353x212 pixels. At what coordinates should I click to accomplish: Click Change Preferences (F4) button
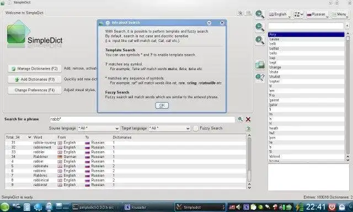[x=35, y=90]
